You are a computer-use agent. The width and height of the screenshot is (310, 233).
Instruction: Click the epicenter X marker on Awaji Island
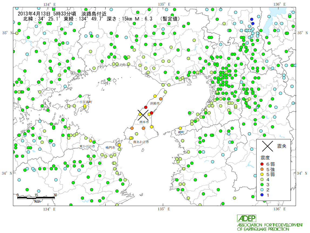tap(143, 115)
